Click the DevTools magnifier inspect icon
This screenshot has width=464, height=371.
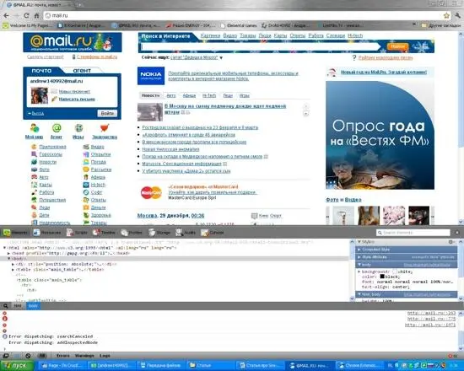click(6, 306)
